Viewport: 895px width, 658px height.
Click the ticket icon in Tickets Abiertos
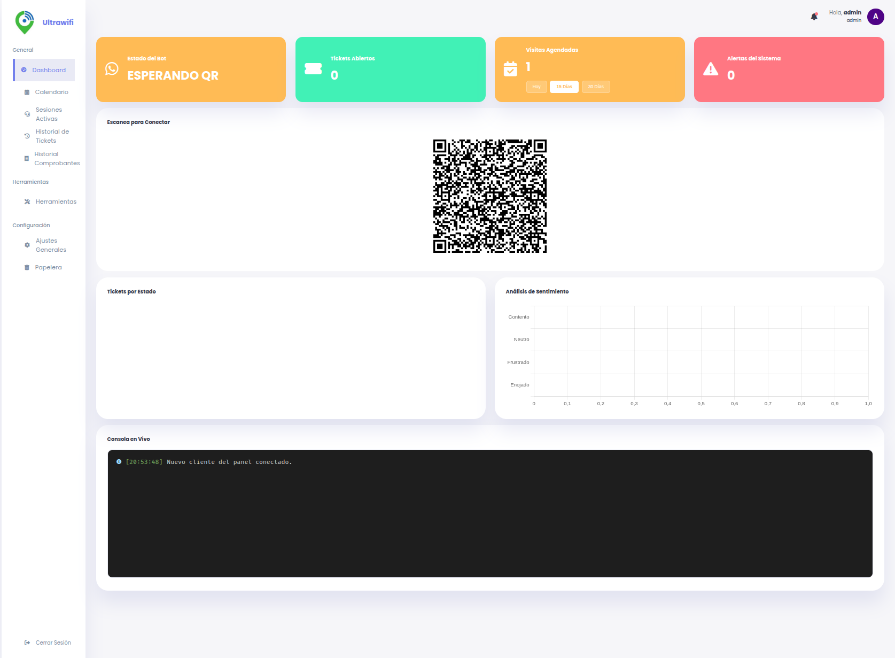click(313, 69)
